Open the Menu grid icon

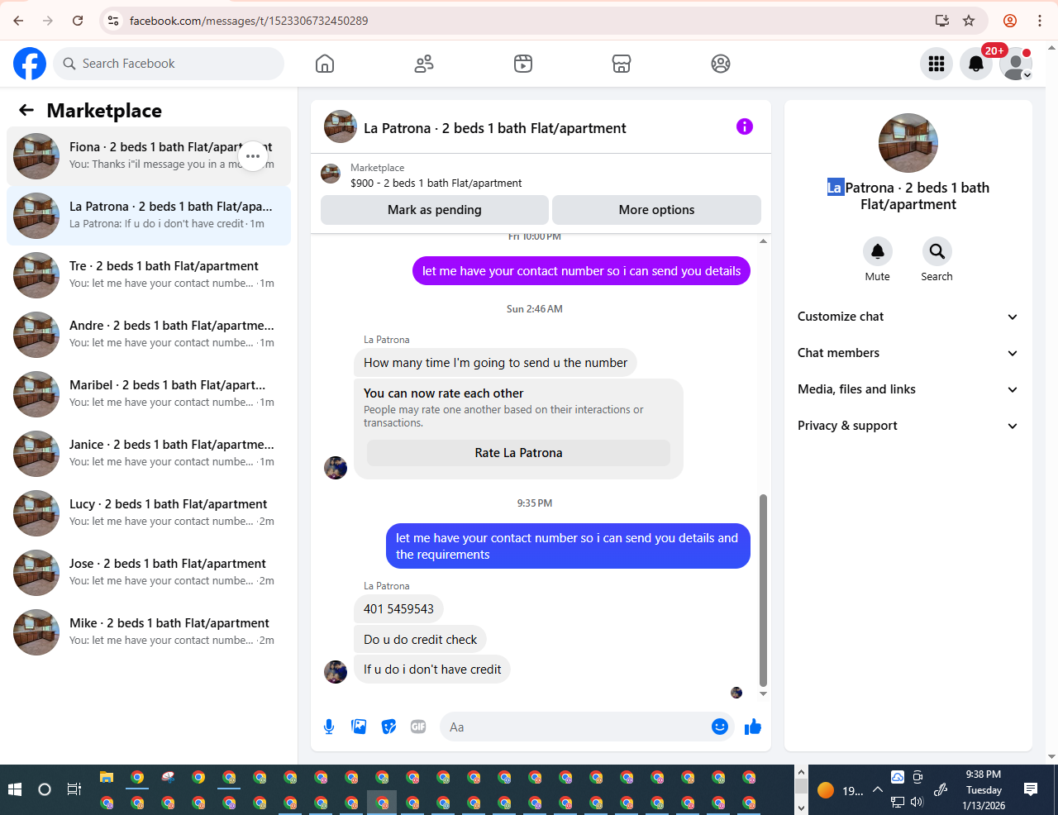[936, 64]
